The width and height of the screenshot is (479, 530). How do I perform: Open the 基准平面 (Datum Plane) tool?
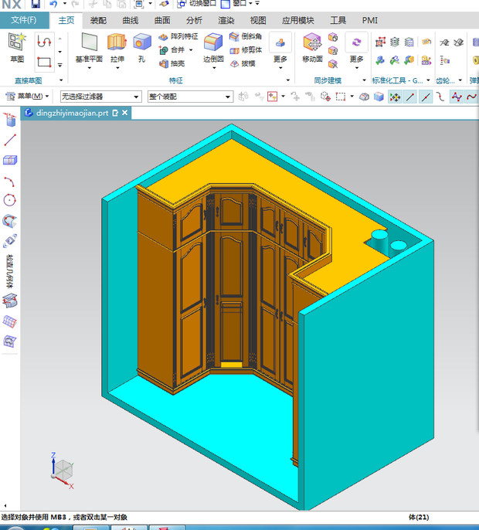pos(89,46)
